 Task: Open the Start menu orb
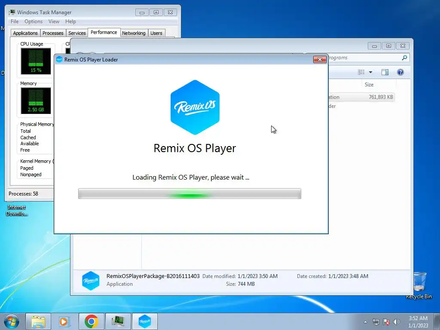tap(12, 321)
